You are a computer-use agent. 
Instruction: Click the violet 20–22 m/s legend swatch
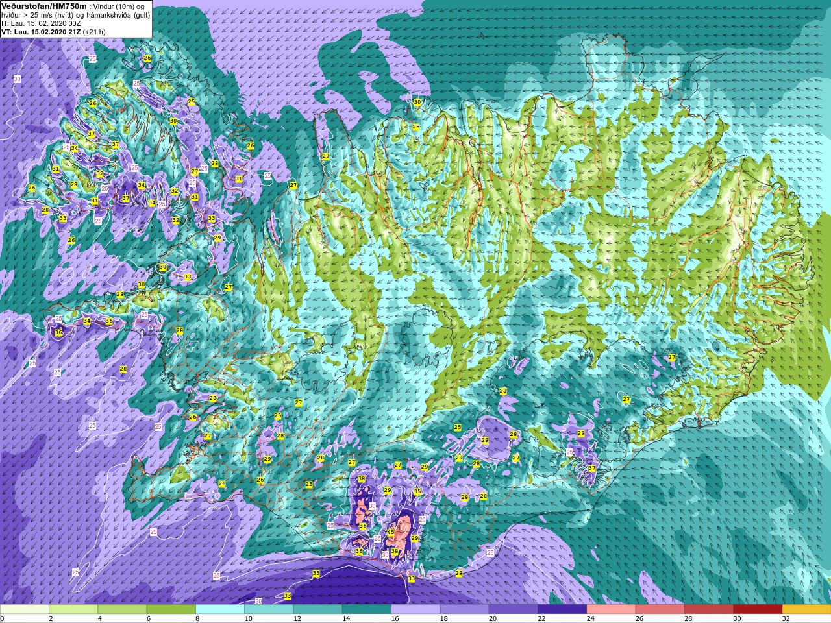coord(514,609)
